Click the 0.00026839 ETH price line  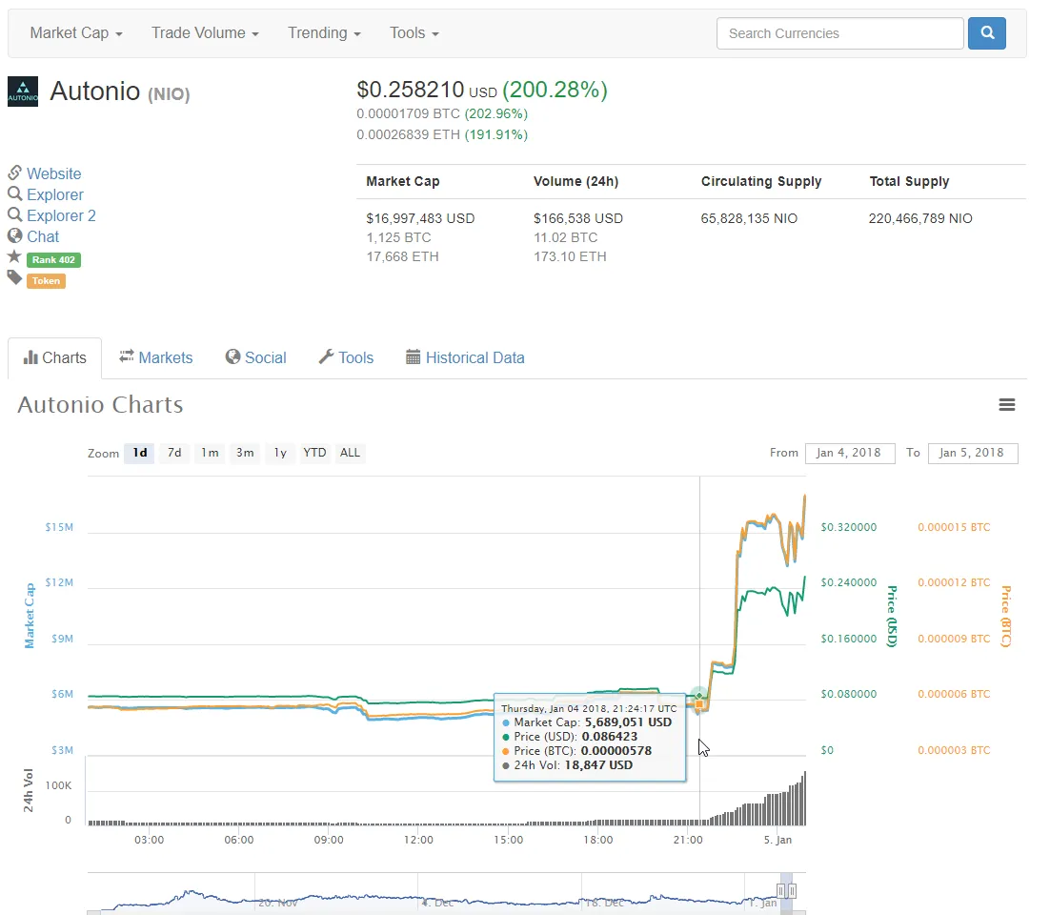pyautogui.click(x=442, y=134)
